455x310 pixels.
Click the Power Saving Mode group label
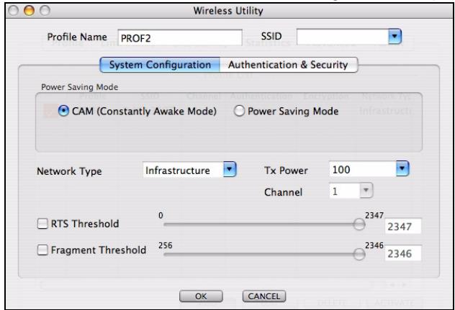pyautogui.click(x=79, y=87)
